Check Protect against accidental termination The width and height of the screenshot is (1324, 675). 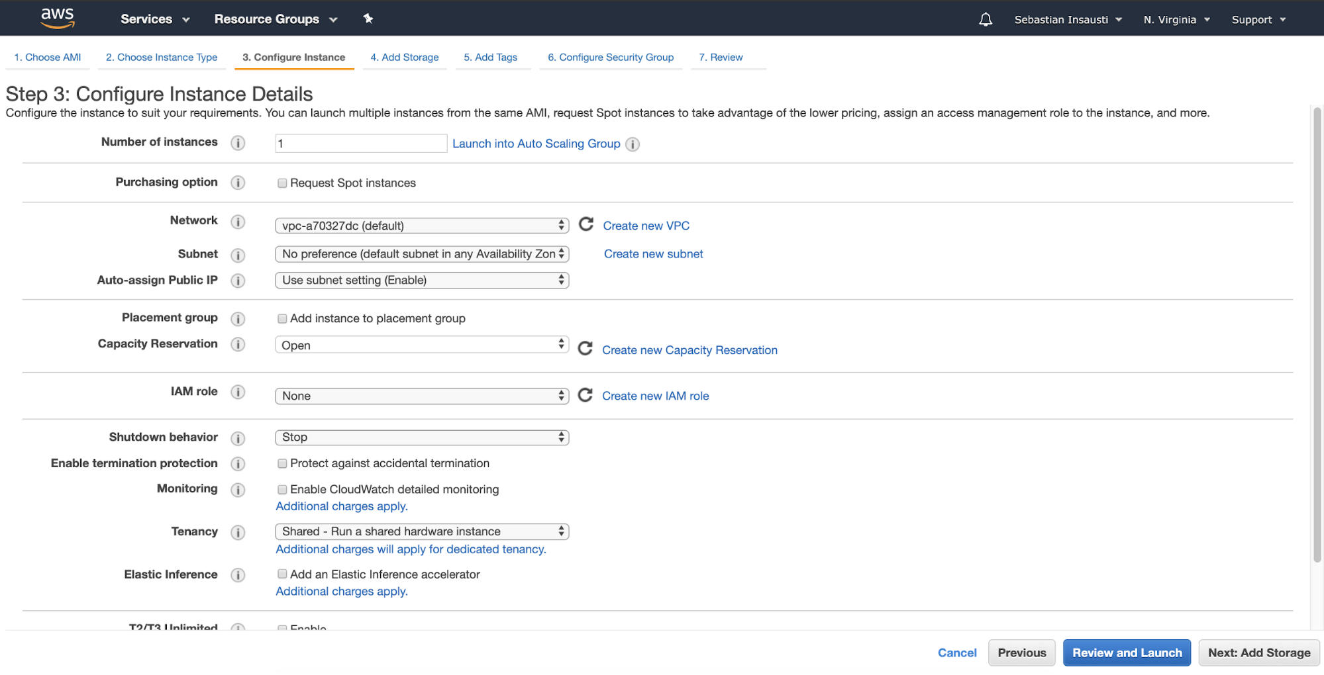(x=282, y=464)
